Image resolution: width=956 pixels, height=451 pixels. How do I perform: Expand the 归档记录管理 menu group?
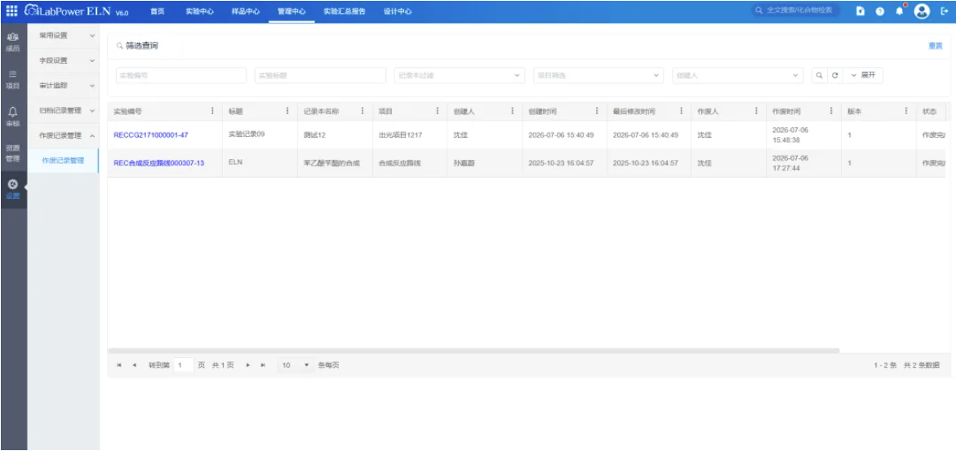tap(64, 110)
